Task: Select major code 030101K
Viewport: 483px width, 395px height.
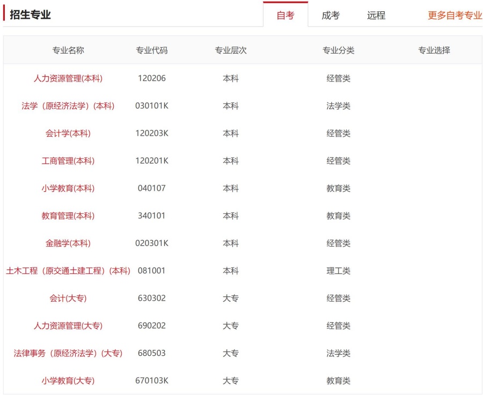Action: pyautogui.click(x=152, y=106)
